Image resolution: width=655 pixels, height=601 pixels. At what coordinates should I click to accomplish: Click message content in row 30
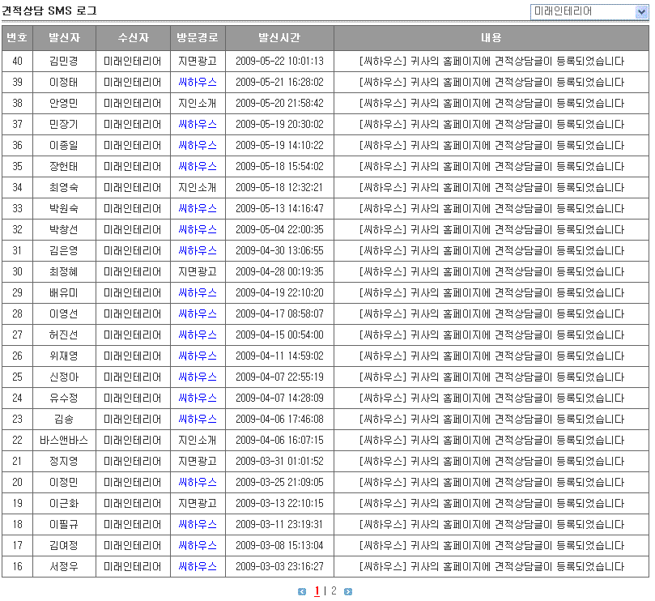coord(491,271)
